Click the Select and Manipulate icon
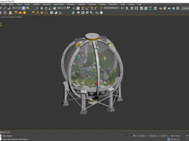 tap(74, 8)
